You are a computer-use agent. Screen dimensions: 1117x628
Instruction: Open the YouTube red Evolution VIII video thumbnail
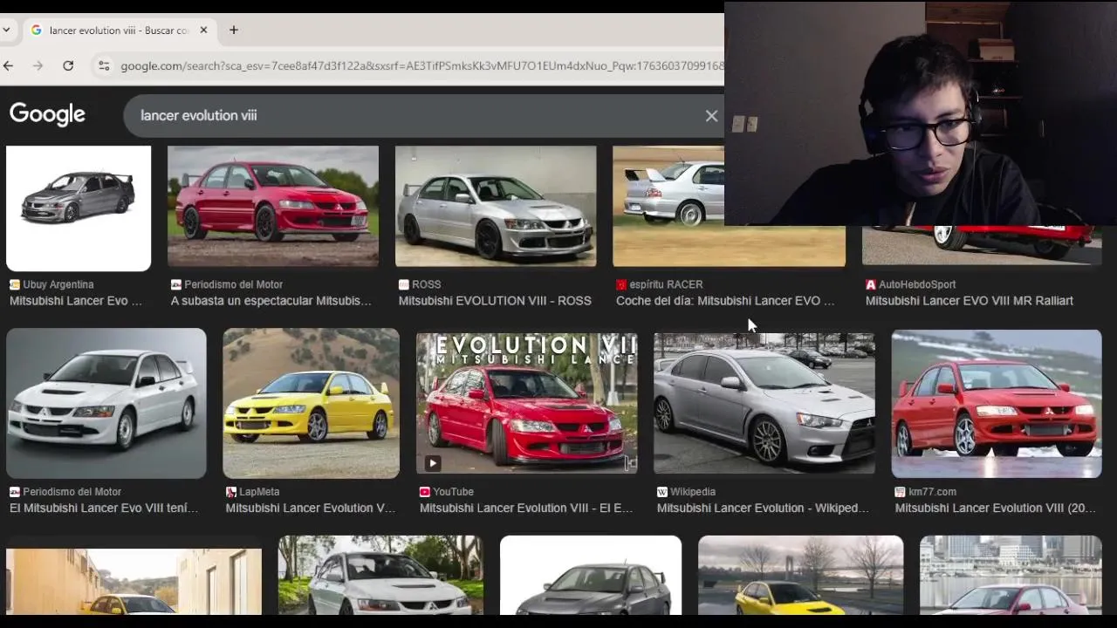click(527, 403)
